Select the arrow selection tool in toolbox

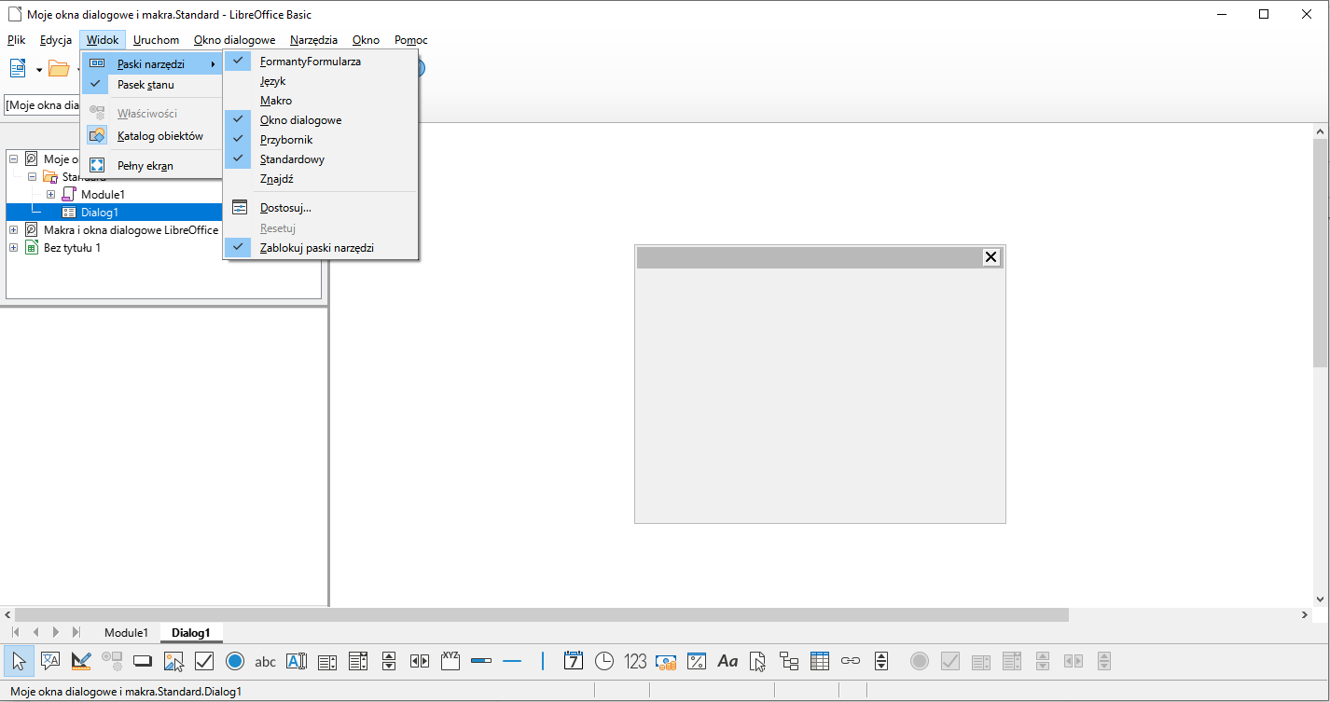20,661
